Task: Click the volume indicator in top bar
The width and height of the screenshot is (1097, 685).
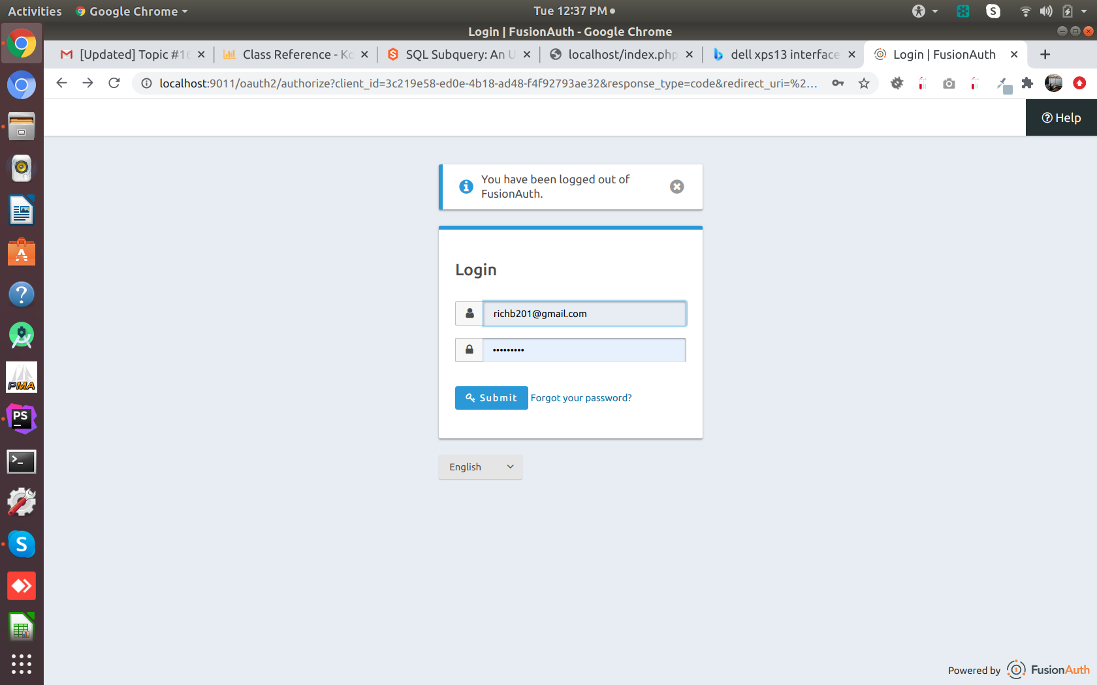Action: coord(1046,11)
